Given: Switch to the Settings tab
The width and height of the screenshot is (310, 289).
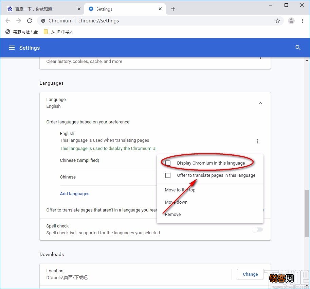Looking at the screenshot, I should (x=125, y=9).
